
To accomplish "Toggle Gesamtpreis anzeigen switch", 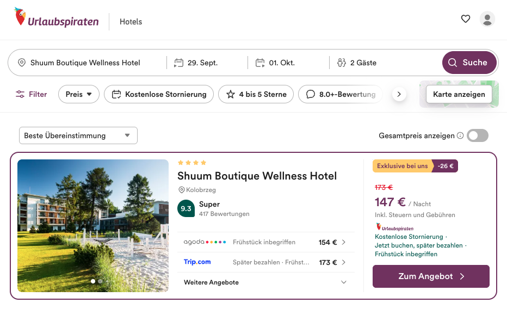I will (478, 136).
